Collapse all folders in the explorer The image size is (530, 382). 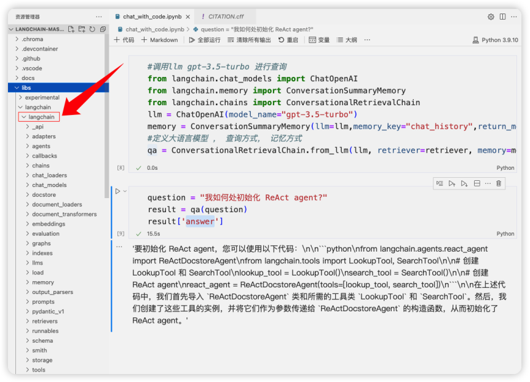pos(103,29)
